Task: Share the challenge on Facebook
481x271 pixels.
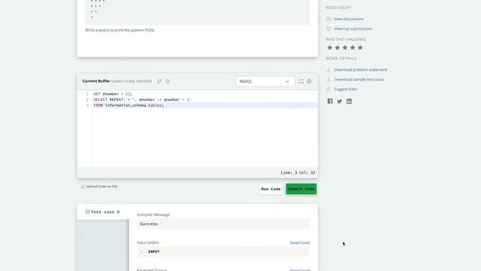Action: coord(330,102)
